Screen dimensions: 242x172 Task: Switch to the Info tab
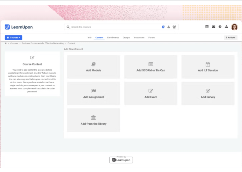click(x=89, y=38)
